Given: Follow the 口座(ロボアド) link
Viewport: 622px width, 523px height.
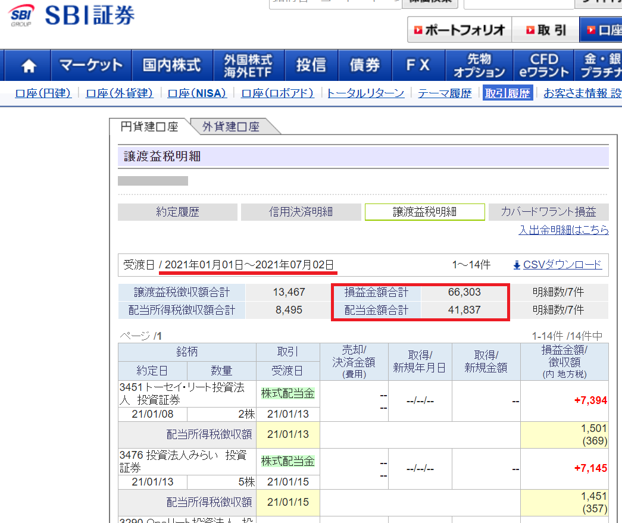Looking at the screenshot, I should [x=277, y=93].
